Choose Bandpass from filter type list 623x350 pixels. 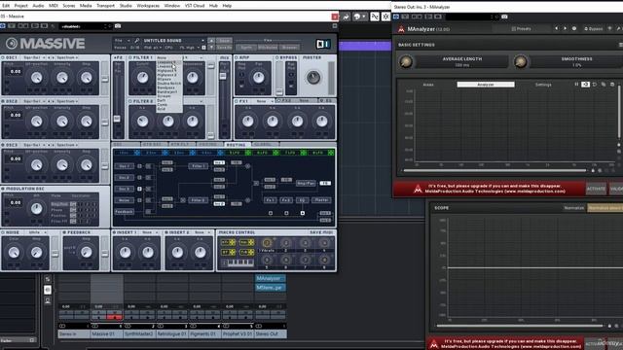click(x=165, y=87)
